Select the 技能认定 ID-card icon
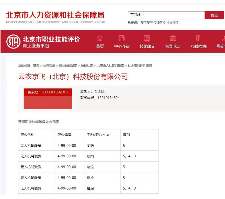Image resolution: width=225 pixels, height=199 pixels. click(173, 39)
